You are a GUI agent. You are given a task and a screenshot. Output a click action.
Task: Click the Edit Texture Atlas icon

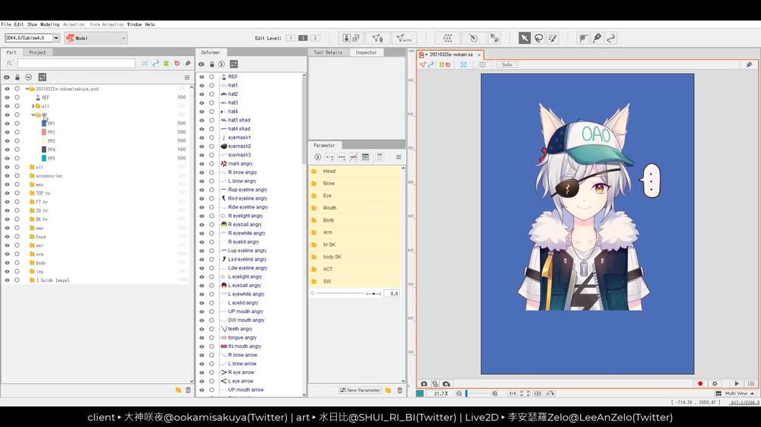tap(351, 38)
